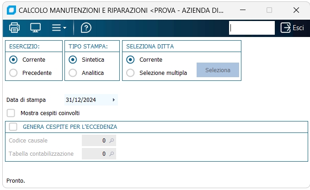
Task: Click the screen preview monitor icon
Action: [35, 28]
